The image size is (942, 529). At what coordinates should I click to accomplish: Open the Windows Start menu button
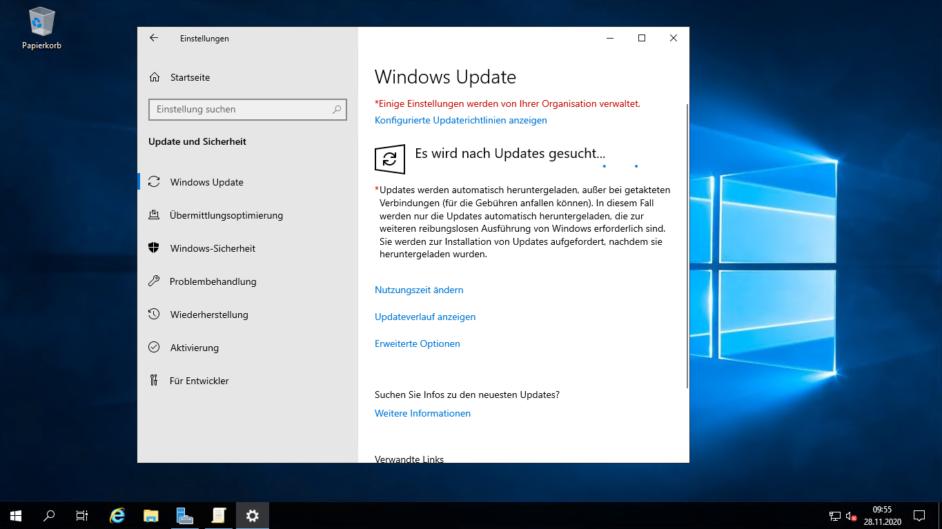(x=16, y=515)
